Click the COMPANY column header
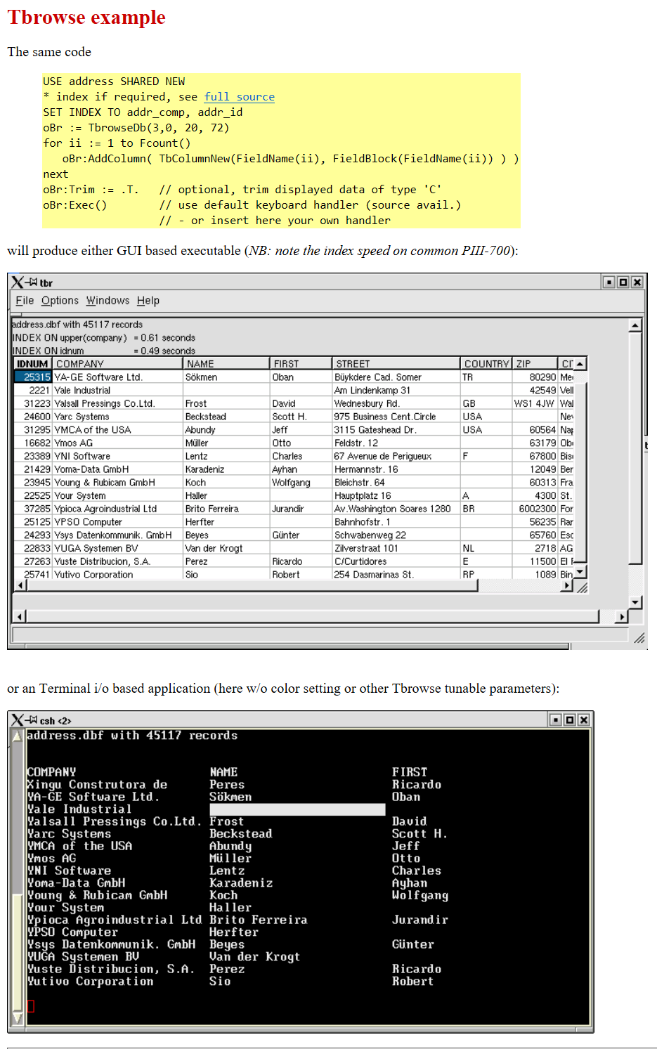 [x=117, y=364]
